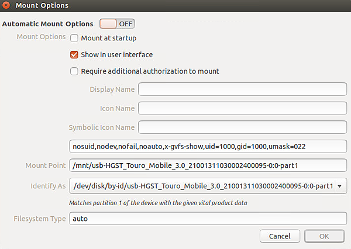Click the Mount Point path field
The height and width of the screenshot is (249, 351).
coord(208,165)
